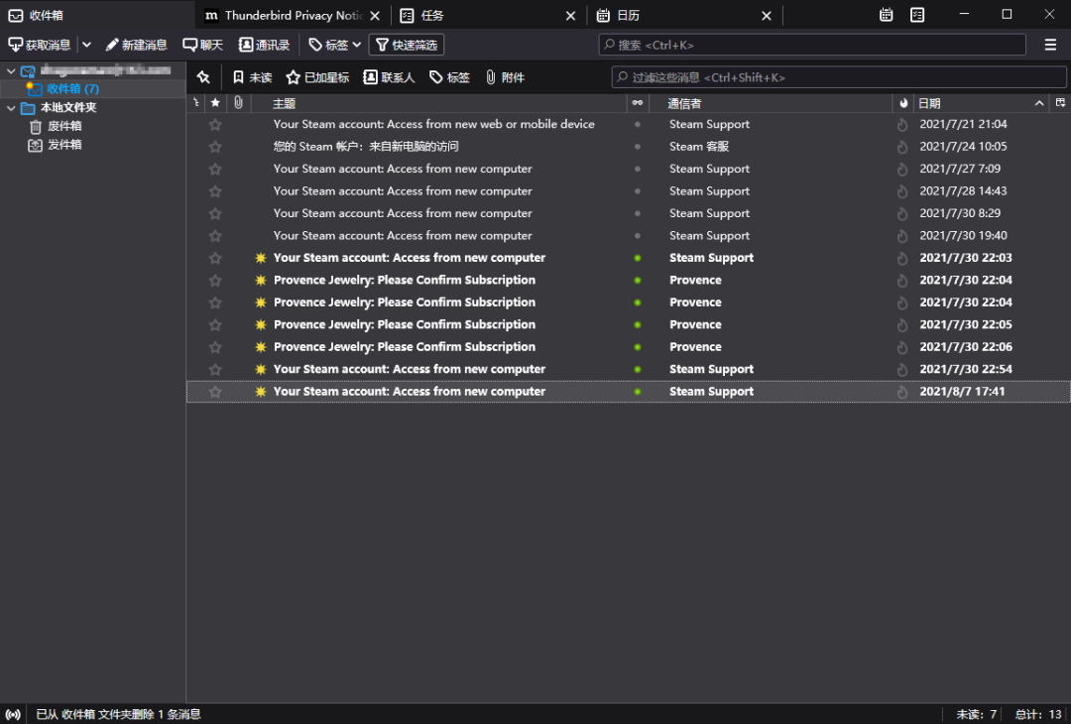This screenshot has width=1071, height=724.
Task: Collapse the Local Folders (本地文件夹) tree
Action: (x=11, y=108)
